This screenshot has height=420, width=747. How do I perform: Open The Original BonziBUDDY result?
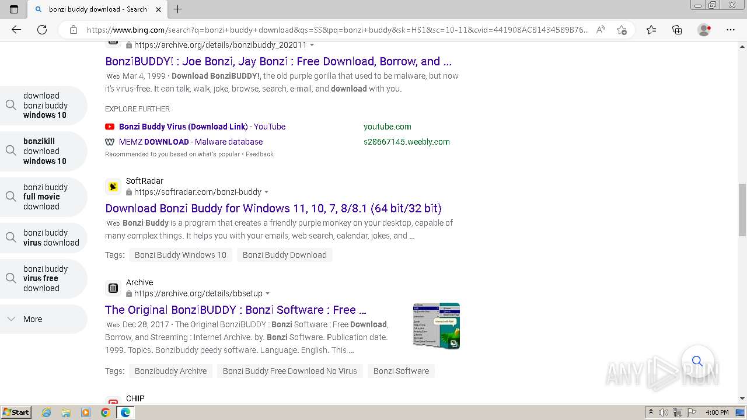pos(236,310)
